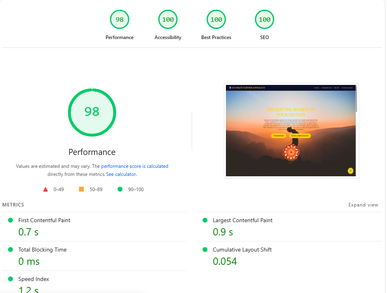Click the red triangle 0–49 legend icon

pyautogui.click(x=46, y=189)
